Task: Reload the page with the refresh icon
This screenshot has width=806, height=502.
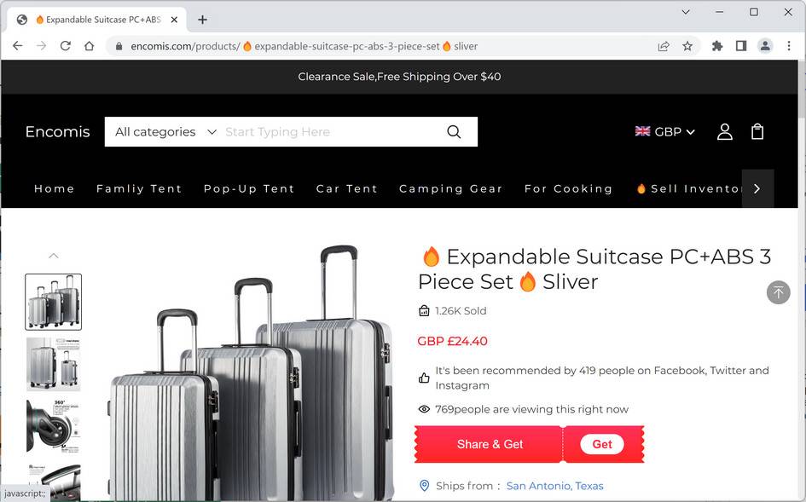Action: pos(65,46)
